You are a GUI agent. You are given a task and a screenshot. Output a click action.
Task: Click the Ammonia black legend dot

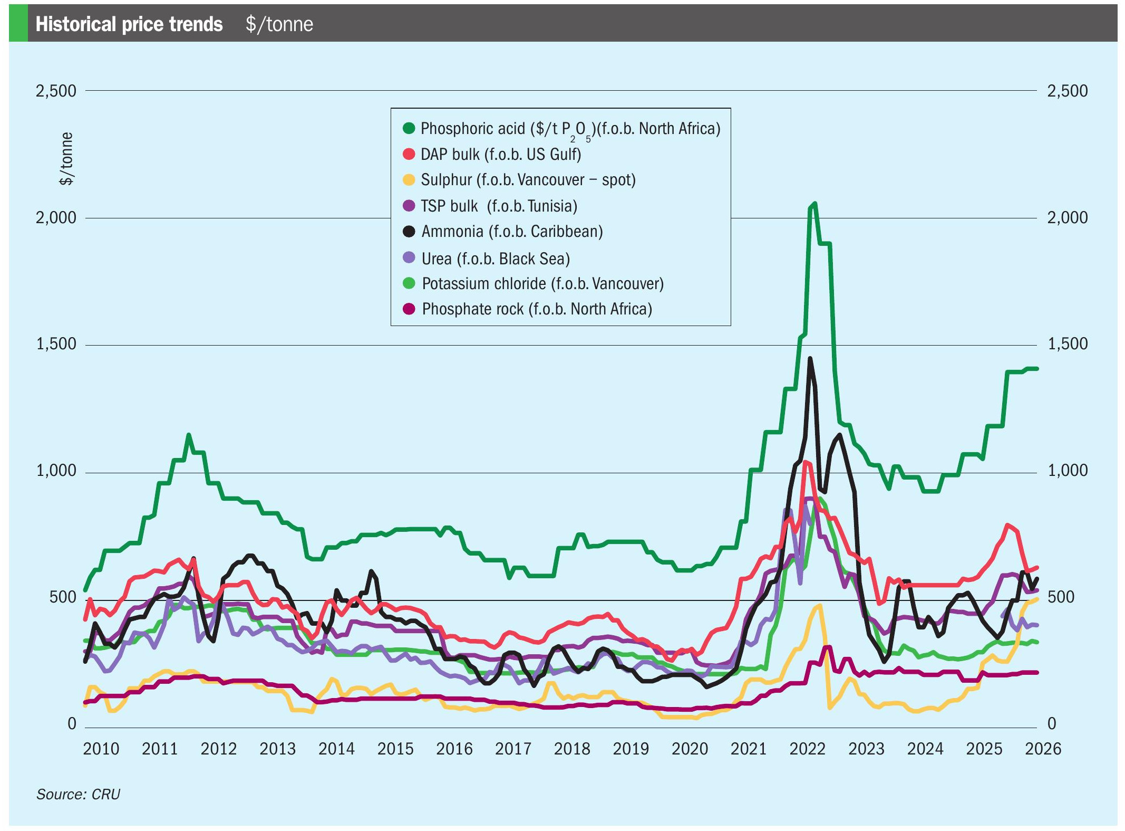pyautogui.click(x=409, y=231)
